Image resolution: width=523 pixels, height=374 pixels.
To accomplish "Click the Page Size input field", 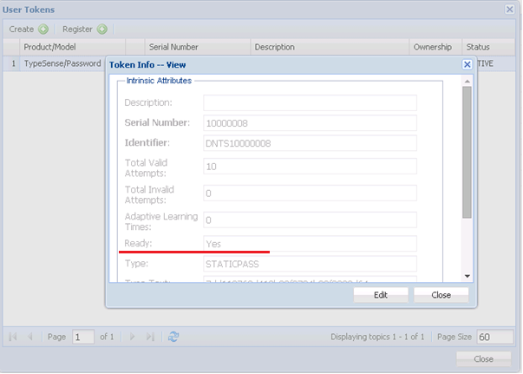I will [x=494, y=337].
